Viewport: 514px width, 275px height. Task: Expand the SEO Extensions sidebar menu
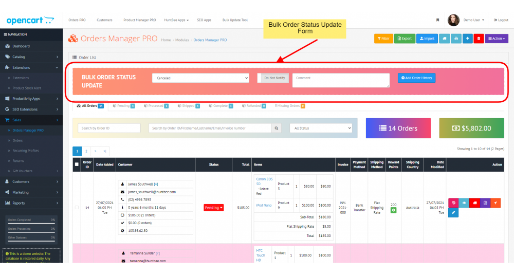point(31,109)
